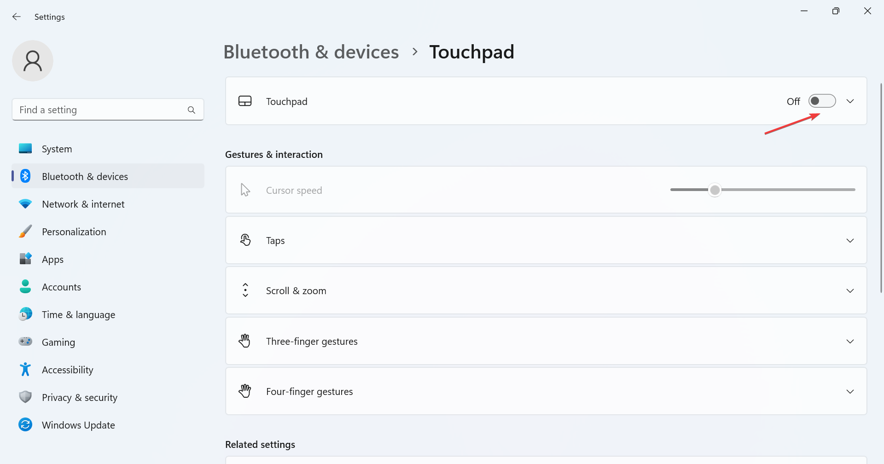The height and width of the screenshot is (464, 884).
Task: Open the Personalization brush icon
Action: (x=25, y=231)
